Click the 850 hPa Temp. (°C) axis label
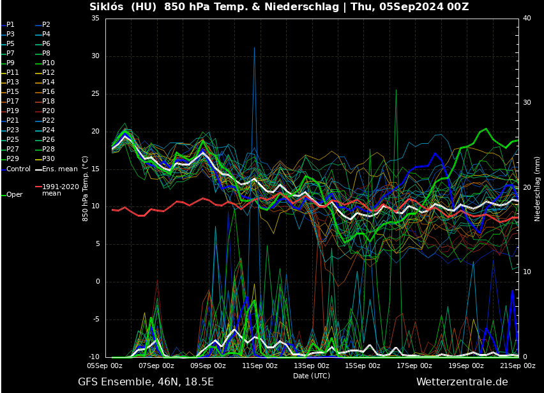The height and width of the screenshot is (393, 544). (85, 189)
